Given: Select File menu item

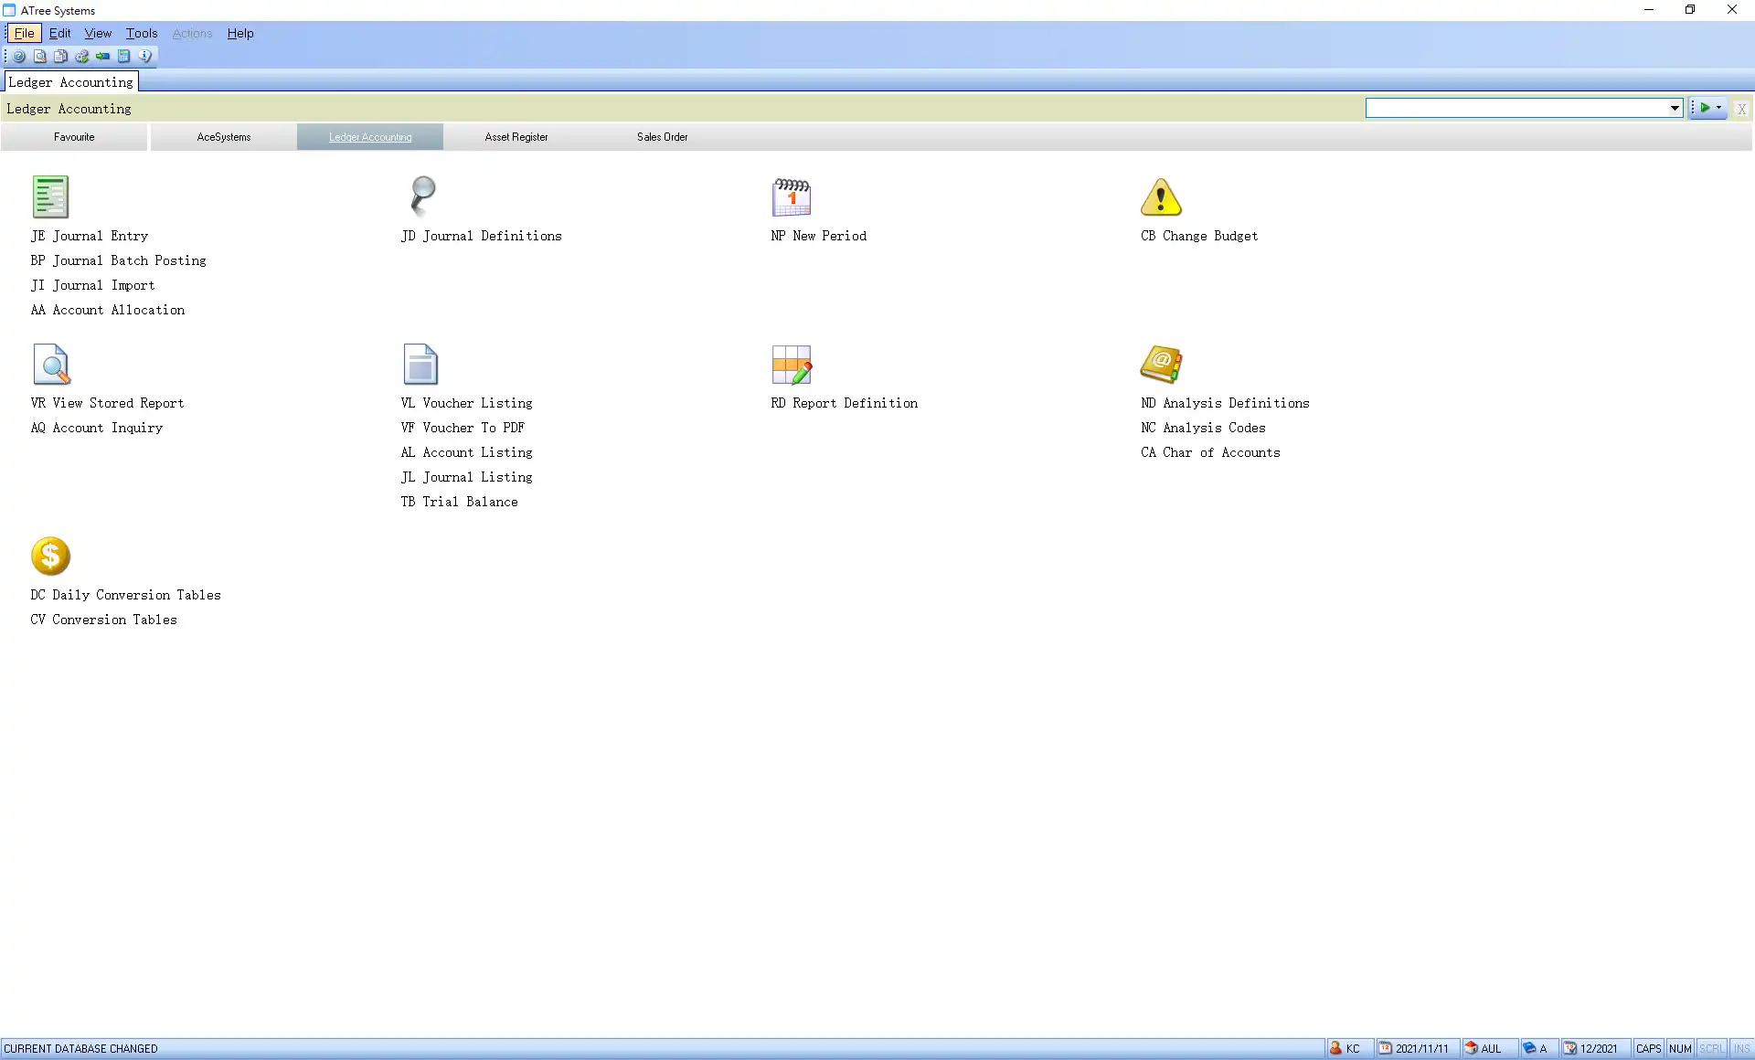Looking at the screenshot, I should tap(24, 33).
